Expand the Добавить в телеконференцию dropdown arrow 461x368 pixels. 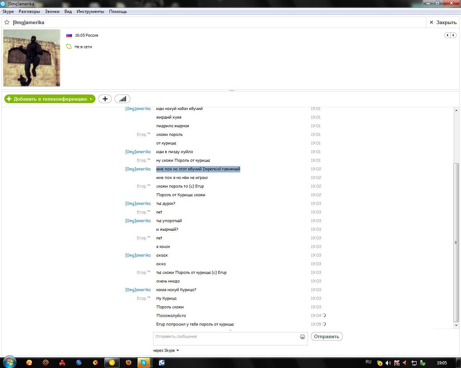pyautogui.click(x=91, y=99)
